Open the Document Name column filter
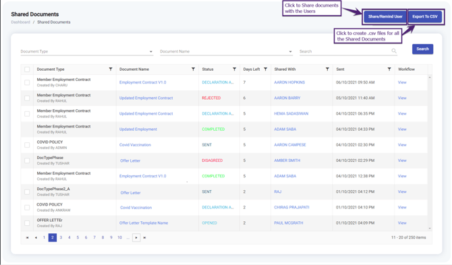Screen dimensions: 452x265 pyautogui.click(x=193, y=69)
